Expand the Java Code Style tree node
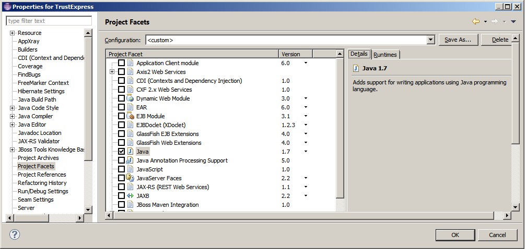The width and height of the screenshot is (526, 249). (13, 108)
